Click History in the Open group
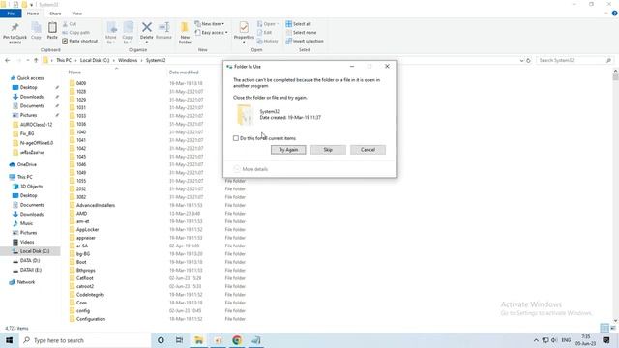 click(268, 41)
